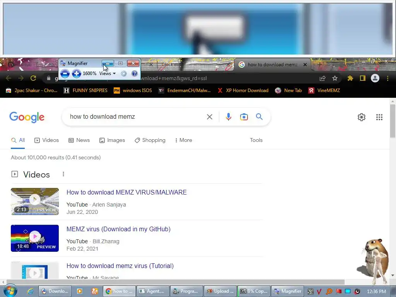Toggle the Chrome side panel icon

363,78
